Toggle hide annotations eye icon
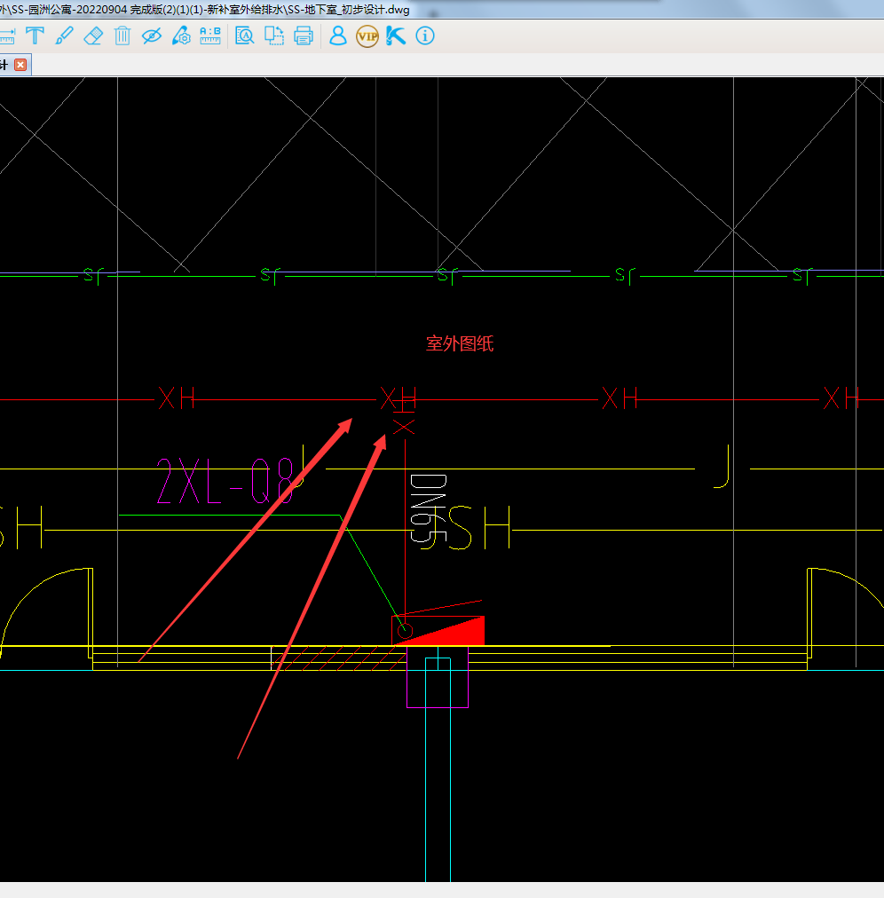884x898 pixels. (x=152, y=36)
